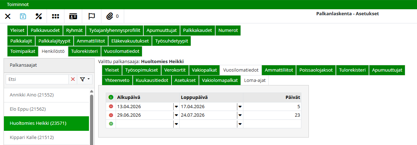Open date picker for 24.07.2026 end date
The height and width of the screenshot is (145, 417).
click(240, 115)
